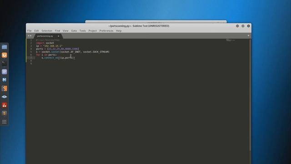Click the Sublime Text window title bar text
Viewport: 291px width, 164px height.
point(139,26)
